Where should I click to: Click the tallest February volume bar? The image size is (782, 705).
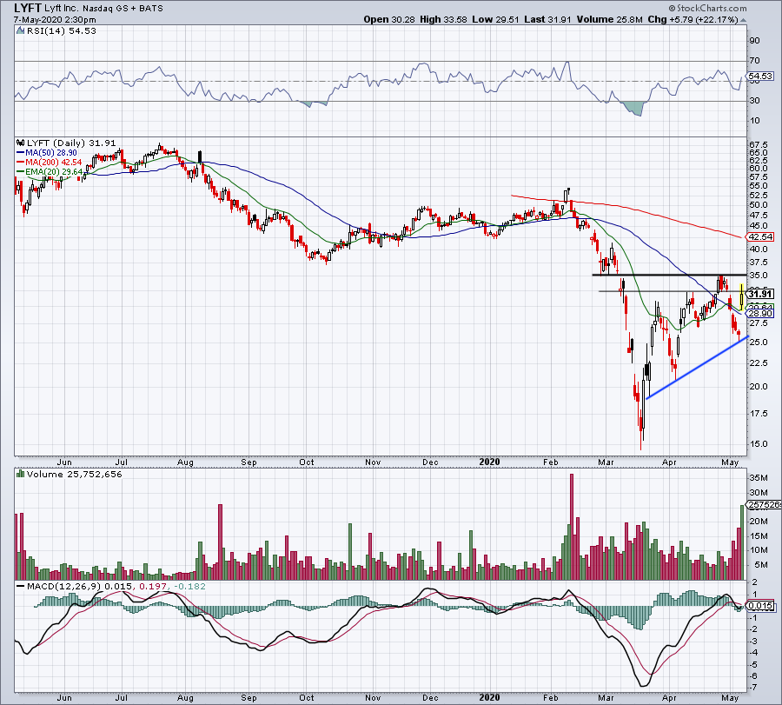click(x=572, y=527)
